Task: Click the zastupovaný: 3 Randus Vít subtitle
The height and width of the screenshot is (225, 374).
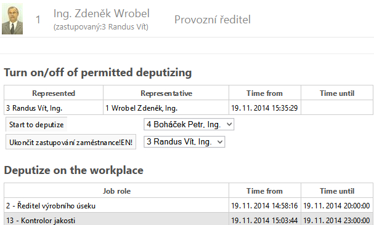Action: tap(101, 27)
